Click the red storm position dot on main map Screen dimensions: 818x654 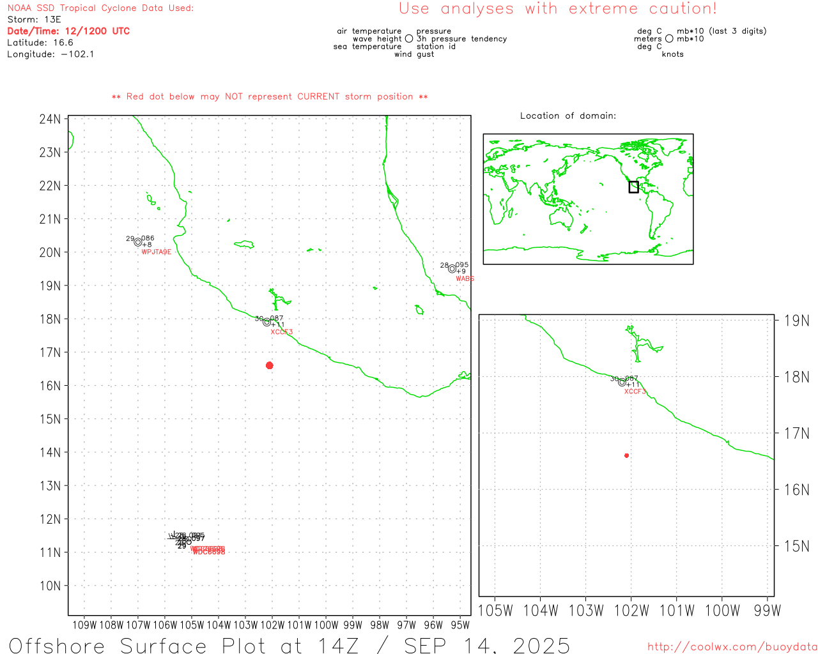pyautogui.click(x=269, y=365)
